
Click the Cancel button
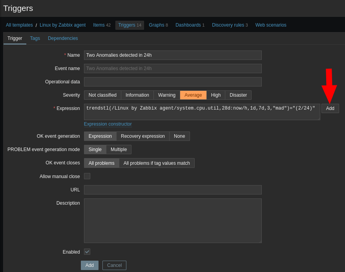114,265
